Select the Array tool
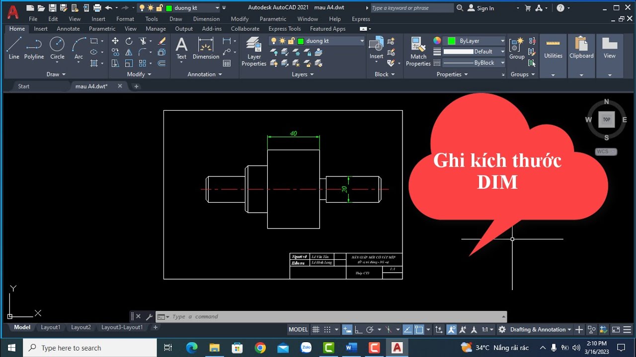Viewport: 636px width, 357px height. pyautogui.click(x=143, y=63)
